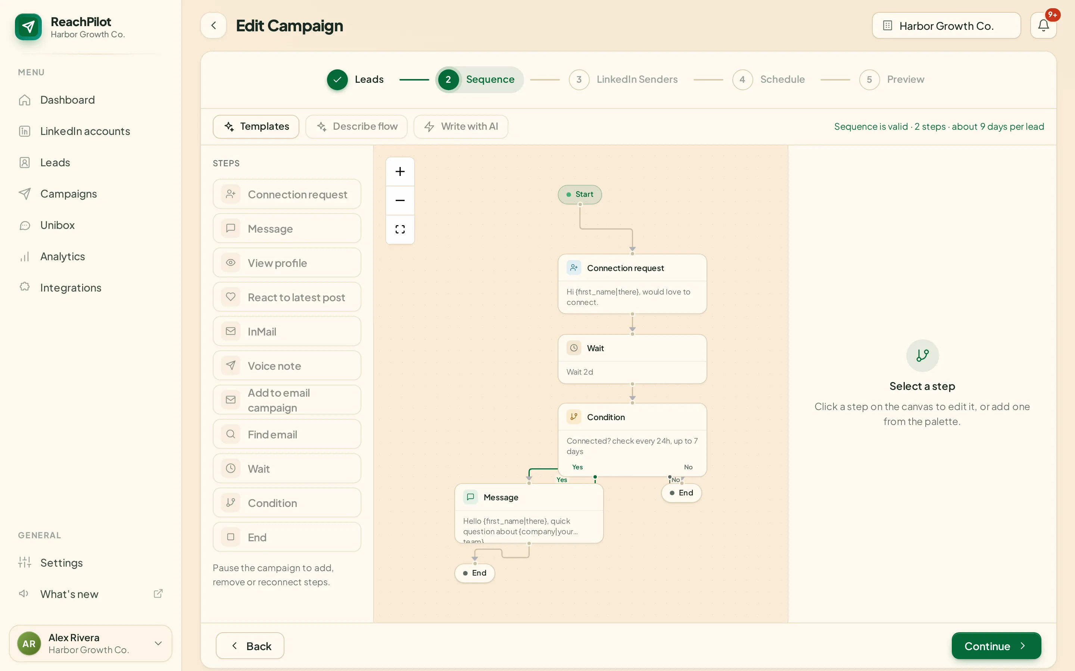The image size is (1075, 671).
Task: Click the Describe flow button
Action: [356, 126]
